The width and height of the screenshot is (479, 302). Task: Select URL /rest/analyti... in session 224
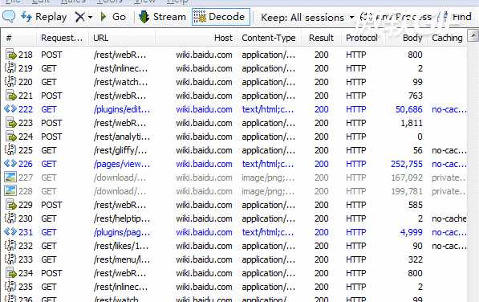click(x=122, y=137)
